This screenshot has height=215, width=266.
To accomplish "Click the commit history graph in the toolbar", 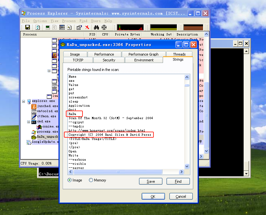I will [x=164, y=27].
